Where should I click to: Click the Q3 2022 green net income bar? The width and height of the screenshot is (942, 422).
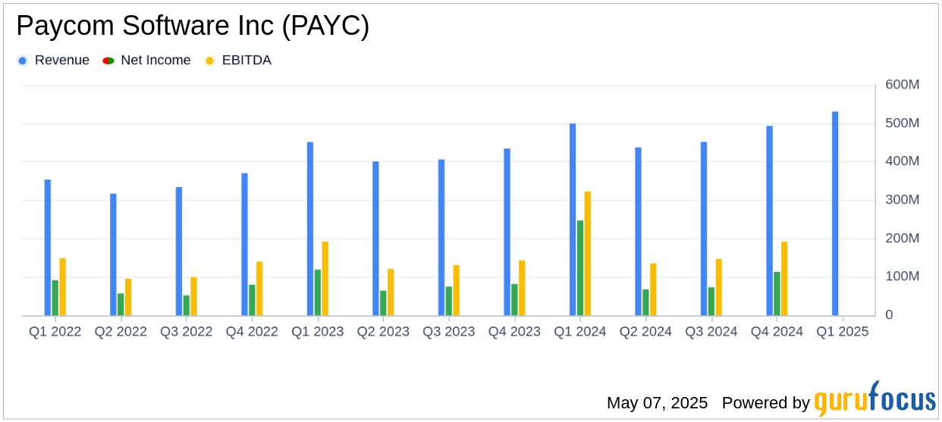point(187,305)
